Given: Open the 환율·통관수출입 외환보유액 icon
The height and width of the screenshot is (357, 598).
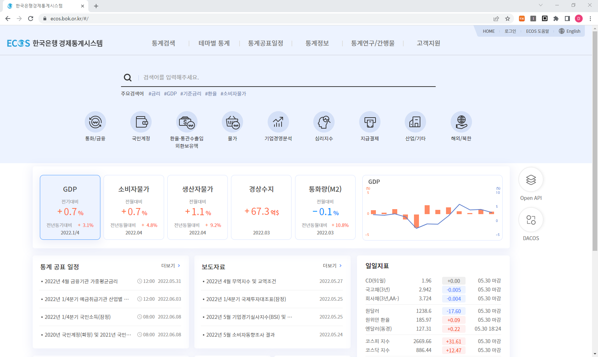Looking at the screenshot, I should [x=187, y=122].
